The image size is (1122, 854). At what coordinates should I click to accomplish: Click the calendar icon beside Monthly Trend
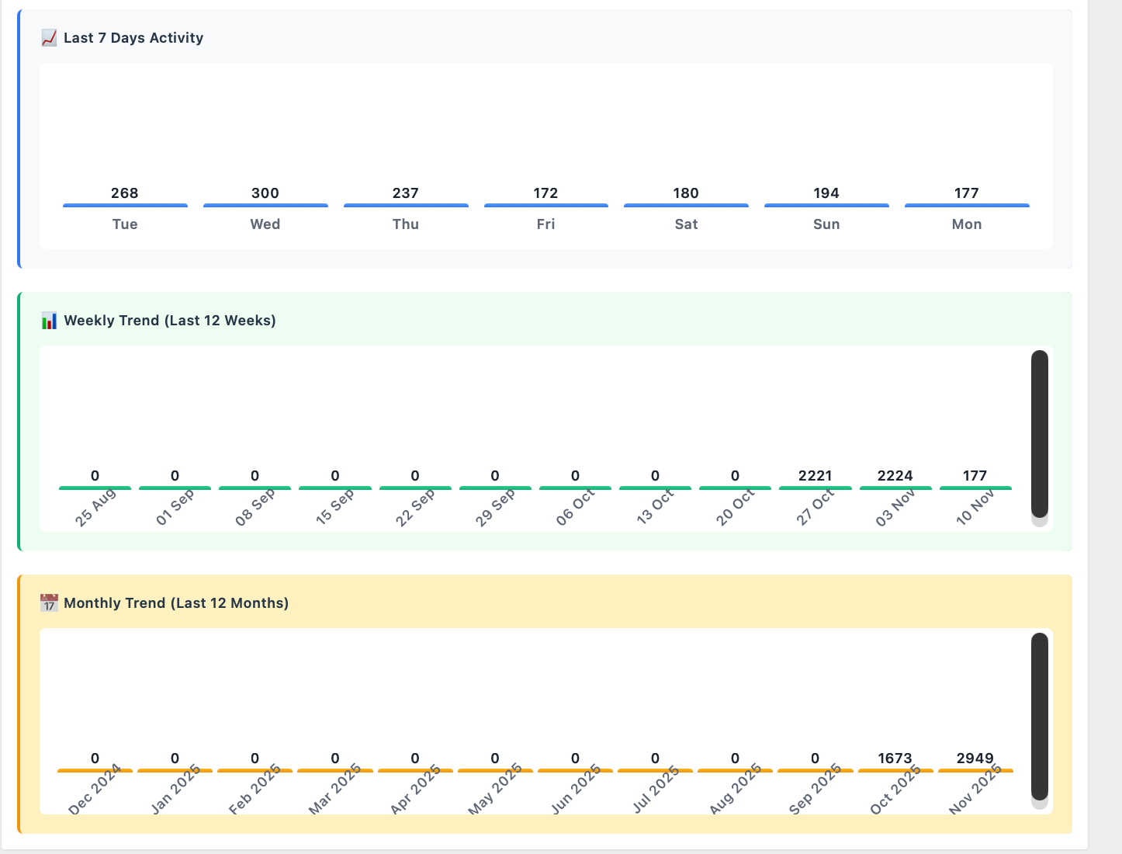49,603
